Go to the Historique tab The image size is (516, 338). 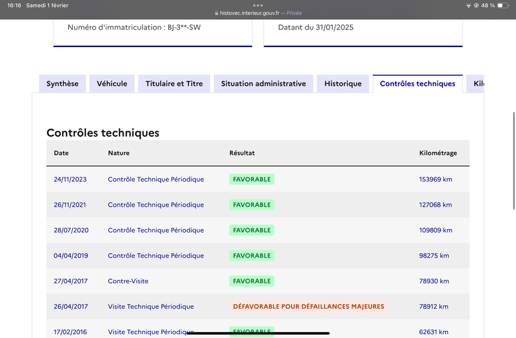click(x=343, y=84)
